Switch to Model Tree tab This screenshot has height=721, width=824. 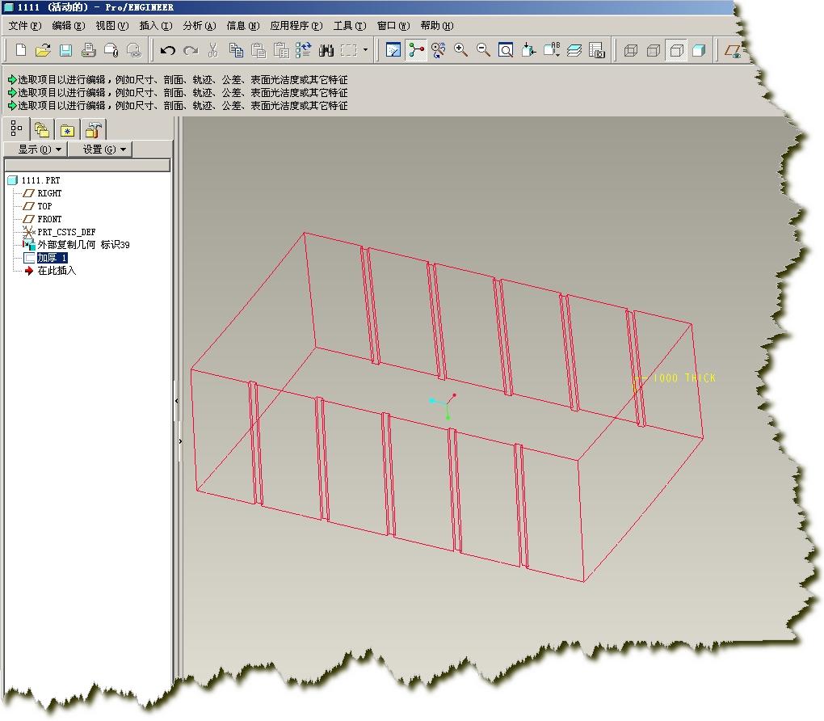[x=16, y=129]
